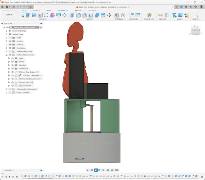Open the Modify menu
The image size is (205, 180).
coord(91,19)
